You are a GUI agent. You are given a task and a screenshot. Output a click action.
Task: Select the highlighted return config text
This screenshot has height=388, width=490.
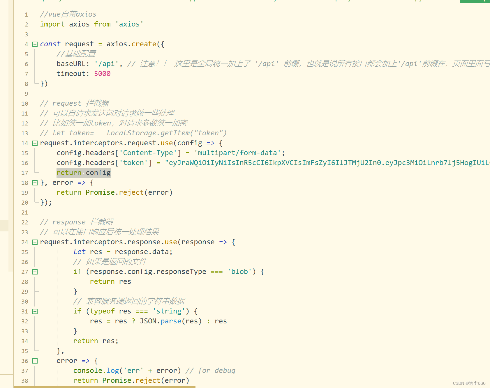pyautogui.click(x=83, y=173)
